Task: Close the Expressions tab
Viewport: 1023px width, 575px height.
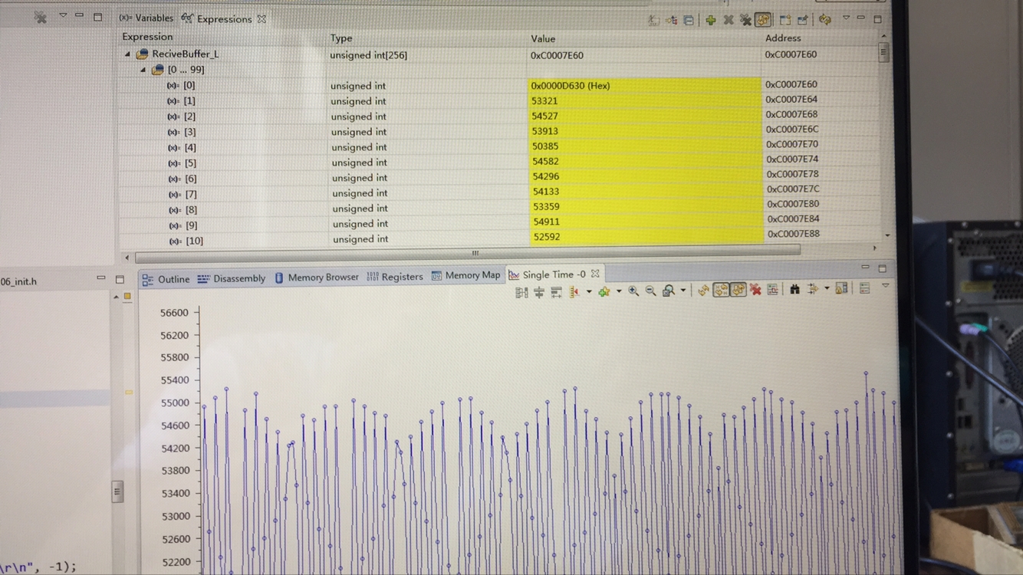Action: [x=262, y=19]
